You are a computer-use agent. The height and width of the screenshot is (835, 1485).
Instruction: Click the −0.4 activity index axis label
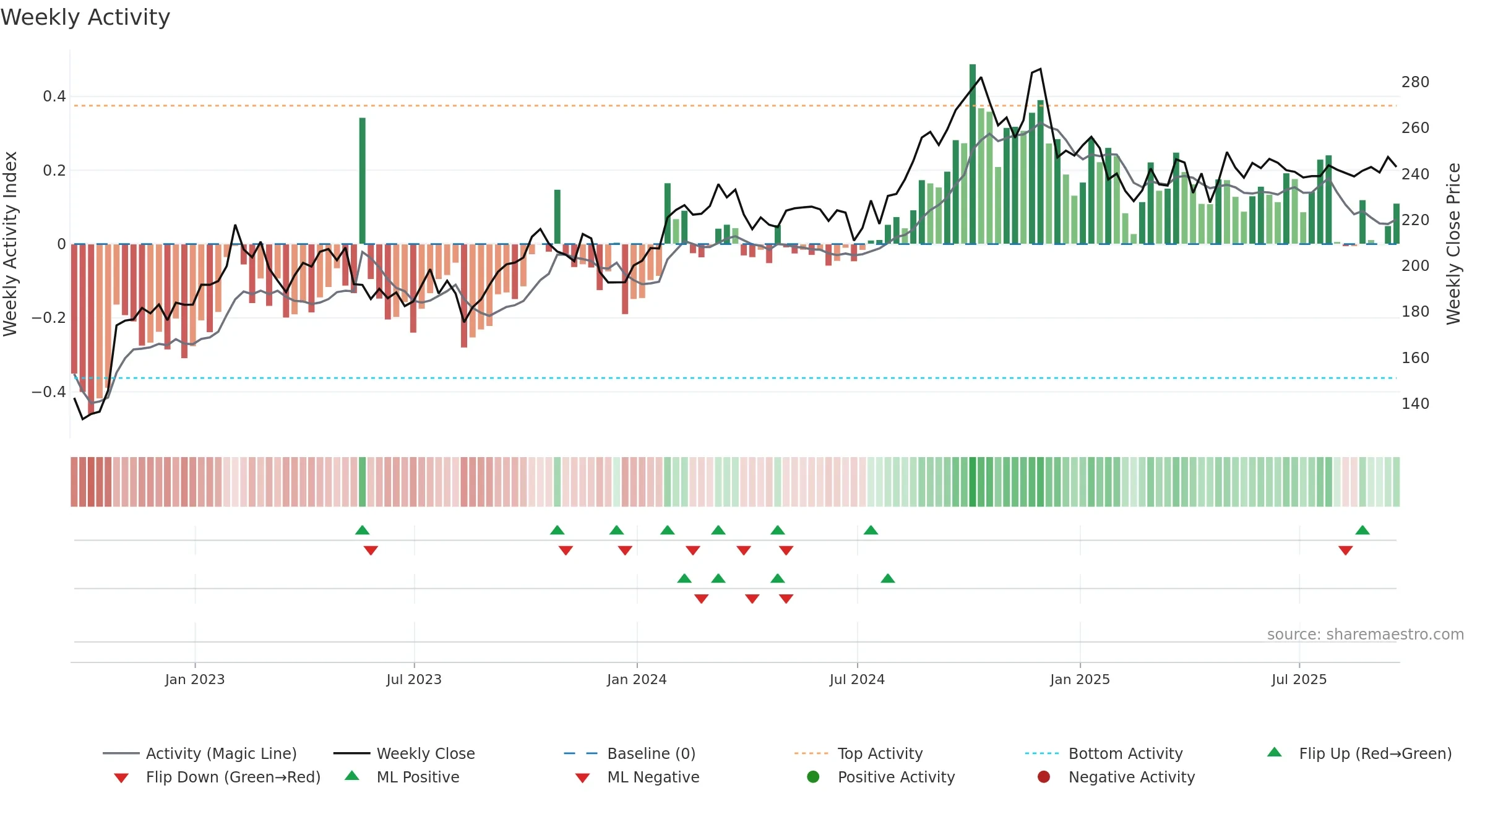49,392
